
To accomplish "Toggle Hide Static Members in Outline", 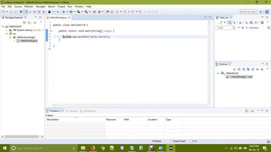I will pos(253,69).
